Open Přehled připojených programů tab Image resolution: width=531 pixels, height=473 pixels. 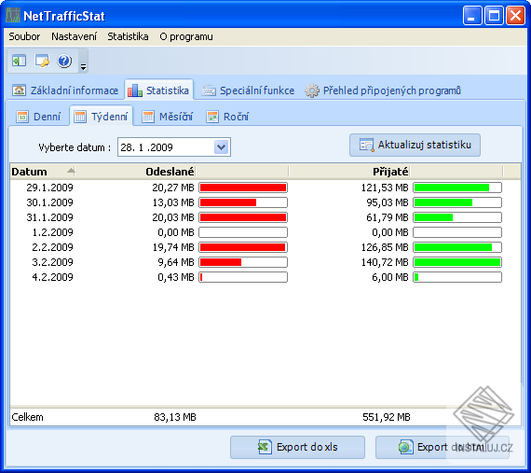pyautogui.click(x=383, y=90)
